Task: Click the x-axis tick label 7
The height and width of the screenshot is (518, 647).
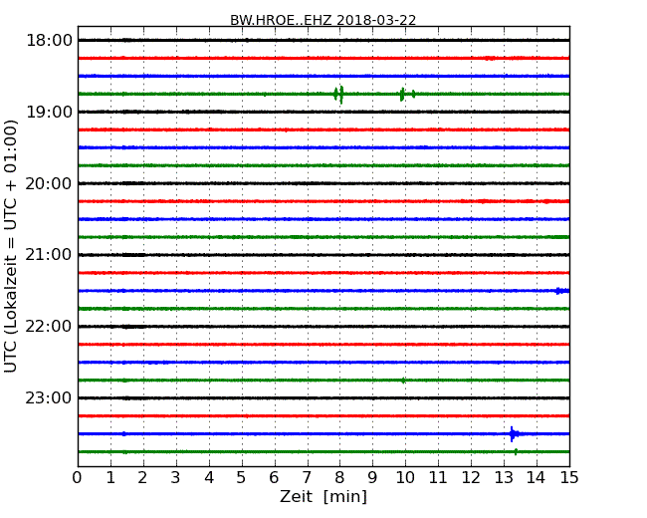Action: pos(307,478)
